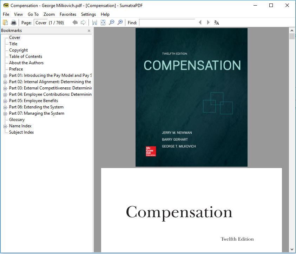This screenshot has width=296, height=254.
Task: Click scrollbar up arrow
Action: pos(292,31)
